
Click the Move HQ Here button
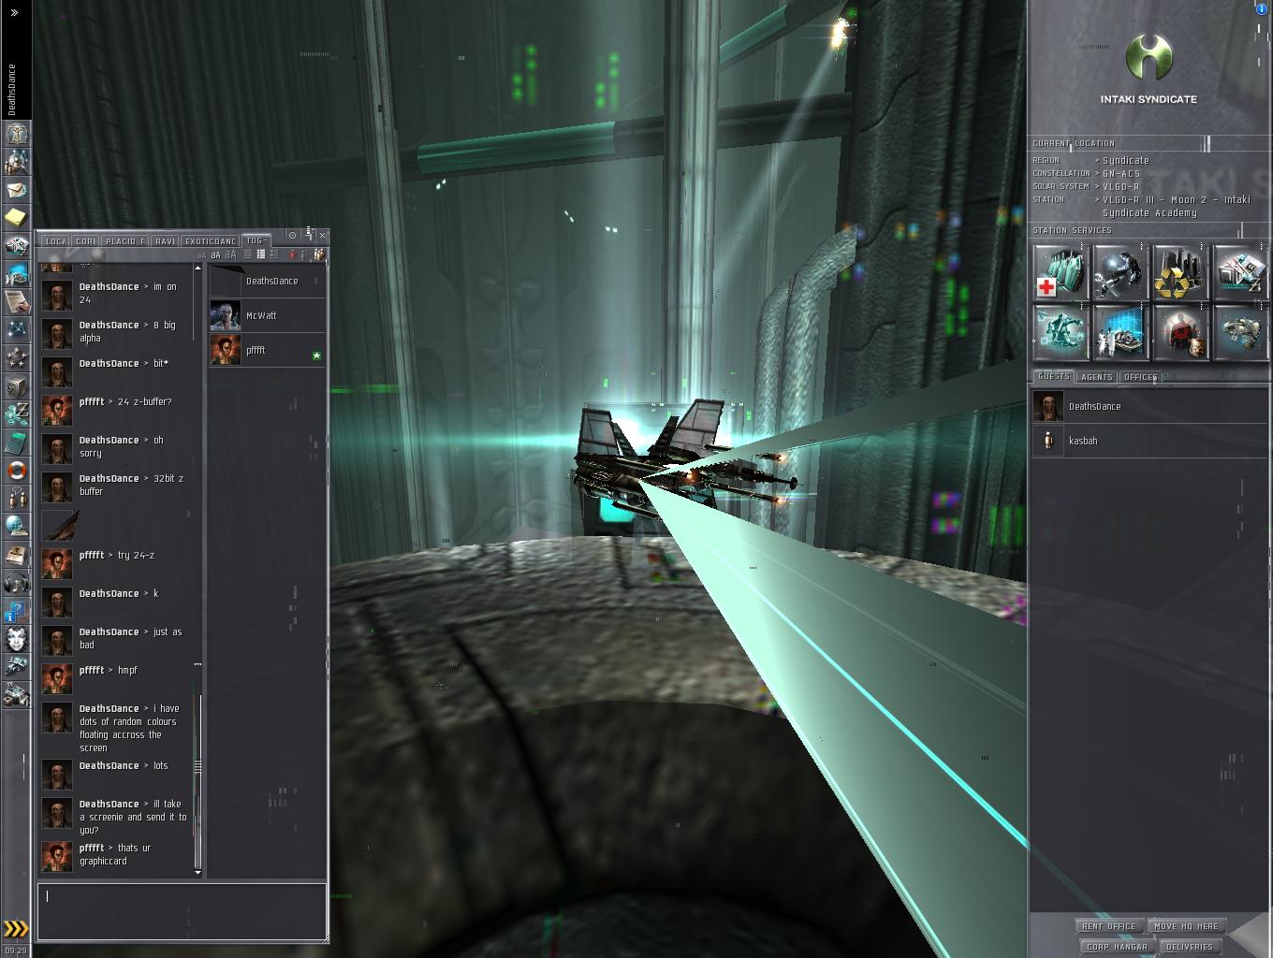pyautogui.click(x=1186, y=926)
